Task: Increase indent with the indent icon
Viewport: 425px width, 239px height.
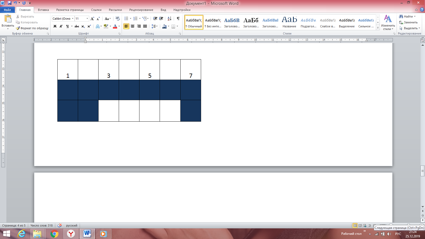Action: click(161, 19)
